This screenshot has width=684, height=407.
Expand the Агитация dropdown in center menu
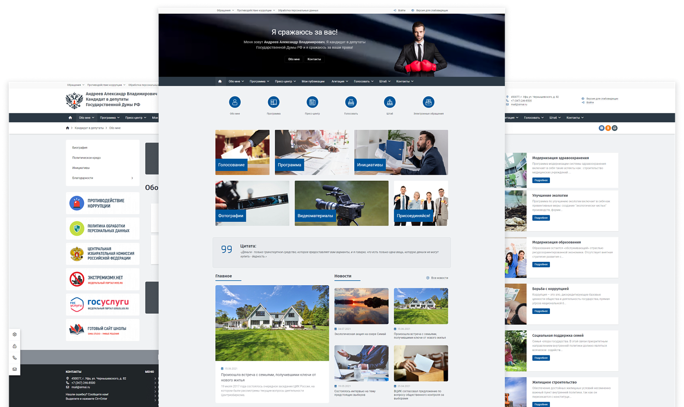pos(340,82)
